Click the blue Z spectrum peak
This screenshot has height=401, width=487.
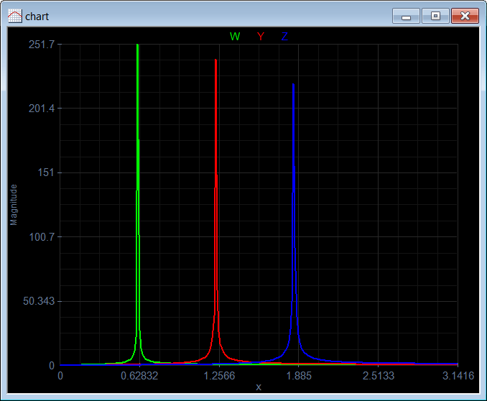tap(293, 85)
